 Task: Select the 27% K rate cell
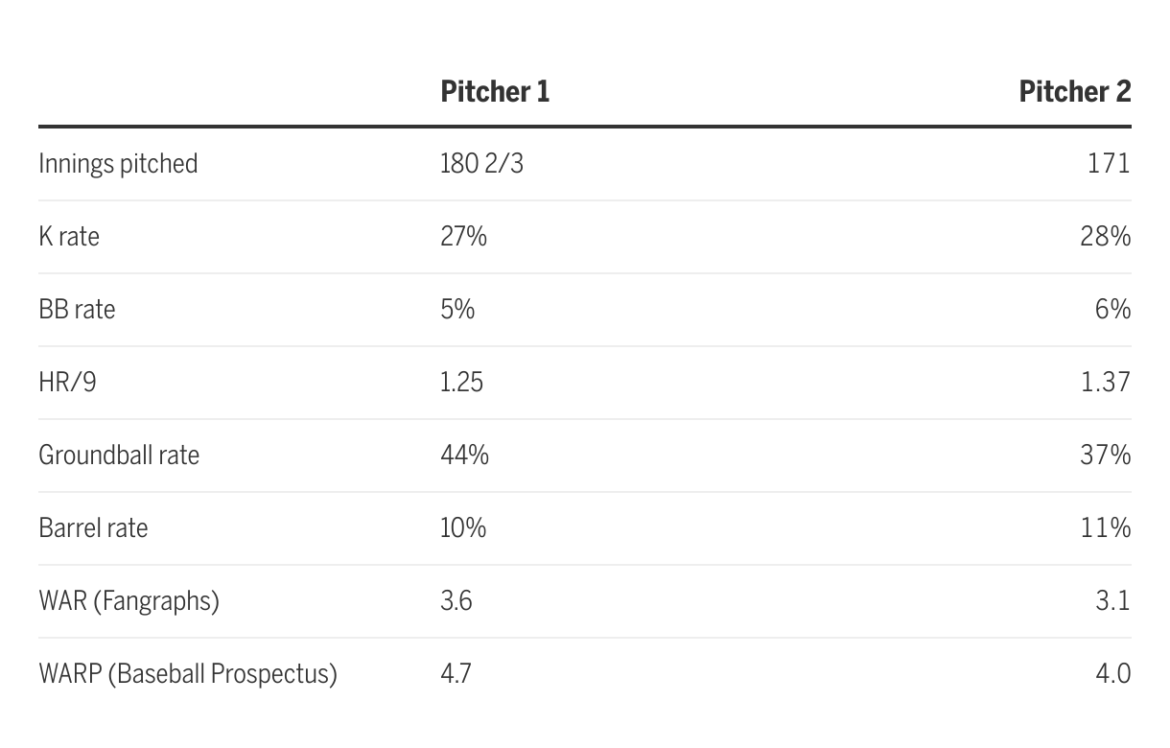click(463, 237)
